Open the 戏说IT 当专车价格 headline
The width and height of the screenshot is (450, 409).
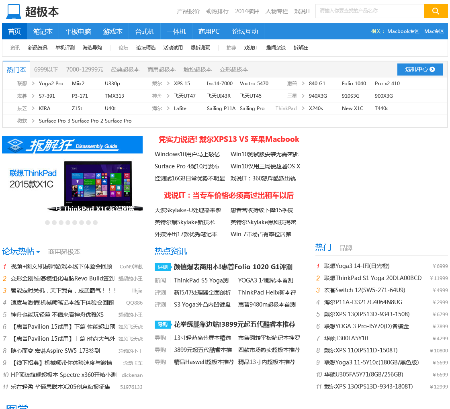pyautogui.click(x=229, y=195)
